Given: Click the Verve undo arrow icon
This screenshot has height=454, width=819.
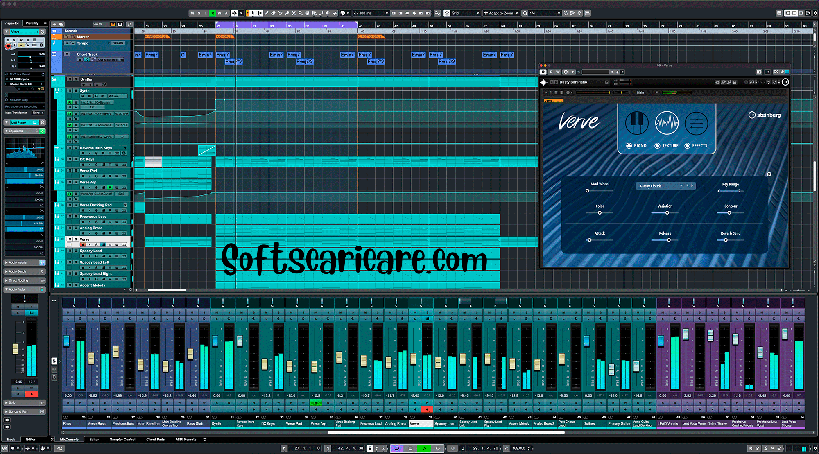Looking at the screenshot, I should click(x=751, y=82).
